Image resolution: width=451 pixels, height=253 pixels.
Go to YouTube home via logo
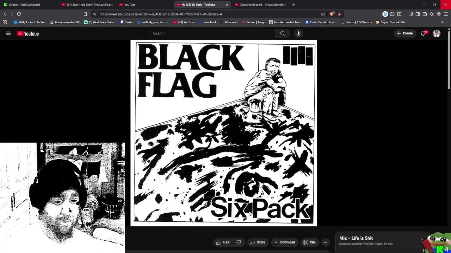tap(28, 34)
